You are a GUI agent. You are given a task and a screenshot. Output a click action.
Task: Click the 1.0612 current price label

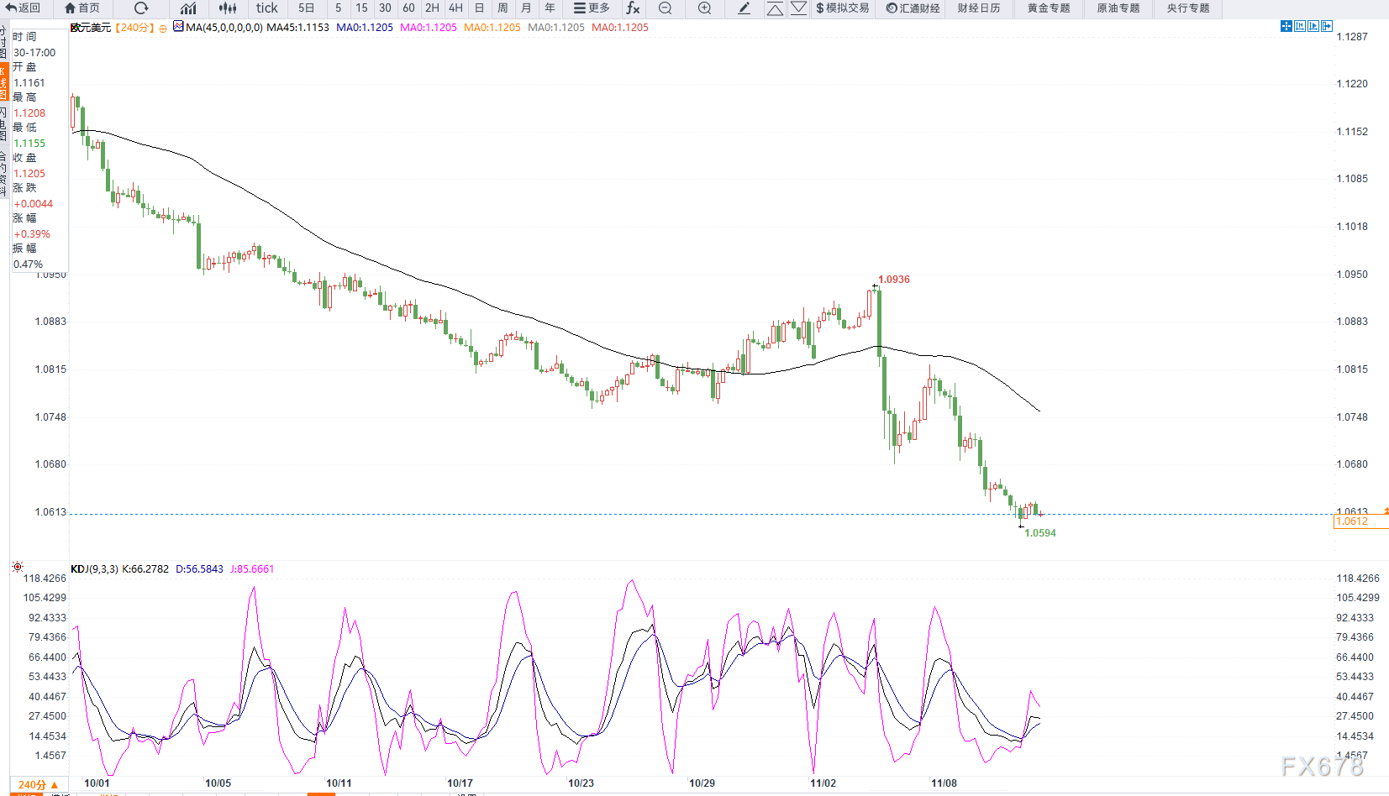coord(1353,521)
